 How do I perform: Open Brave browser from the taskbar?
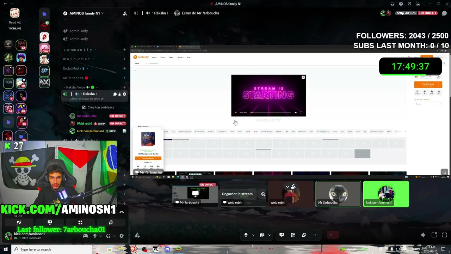133,249
